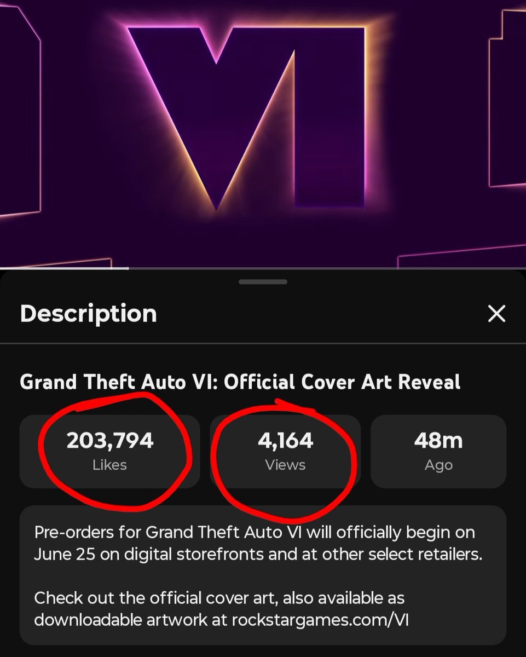
Task: Click the played portion of the progress bar
Action: (64, 268)
